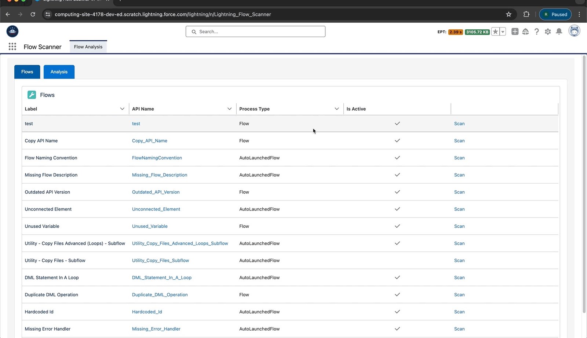
Task: Click AutoLaunchedFlow in Missing Error Handler row
Action: 259,329
